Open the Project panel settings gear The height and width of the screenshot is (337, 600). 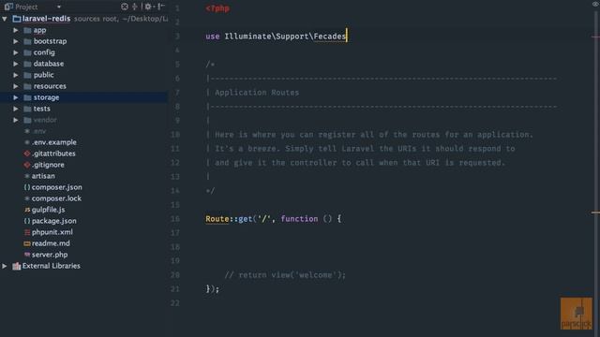148,7
